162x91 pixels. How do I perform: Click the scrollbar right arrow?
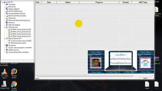(153, 76)
